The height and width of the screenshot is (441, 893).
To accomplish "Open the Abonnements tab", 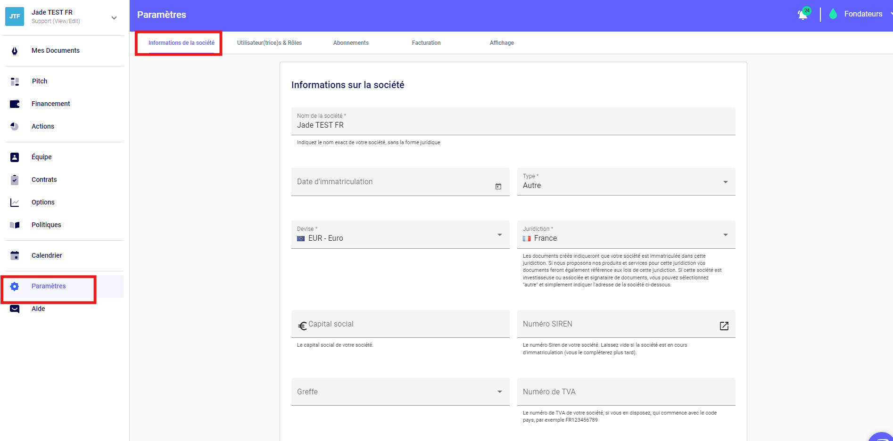I will pos(351,43).
